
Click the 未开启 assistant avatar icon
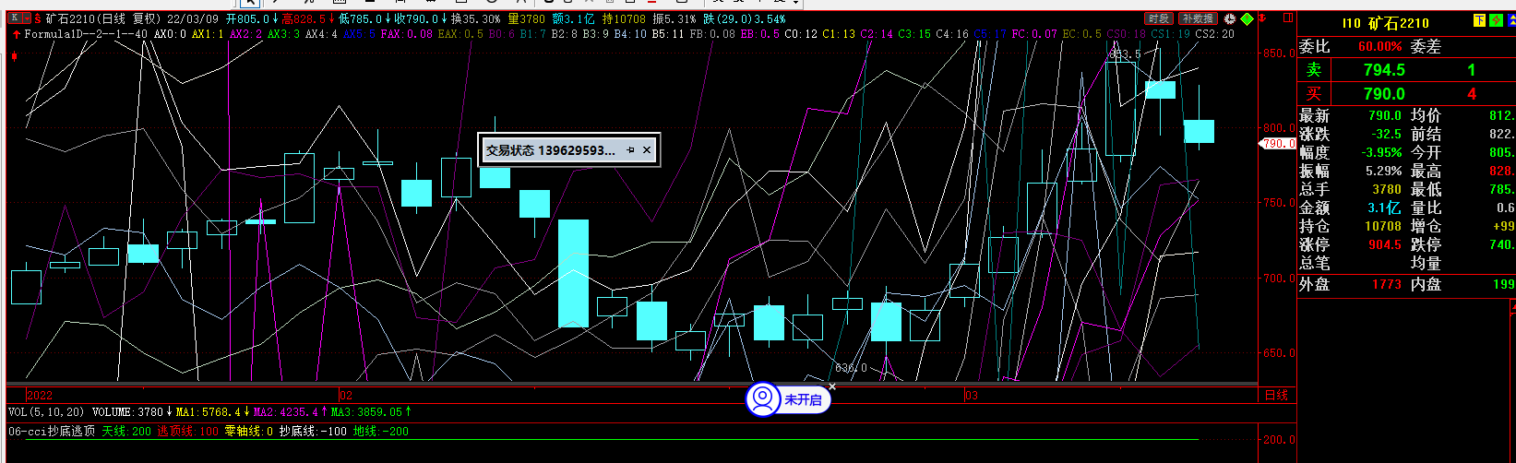763,399
